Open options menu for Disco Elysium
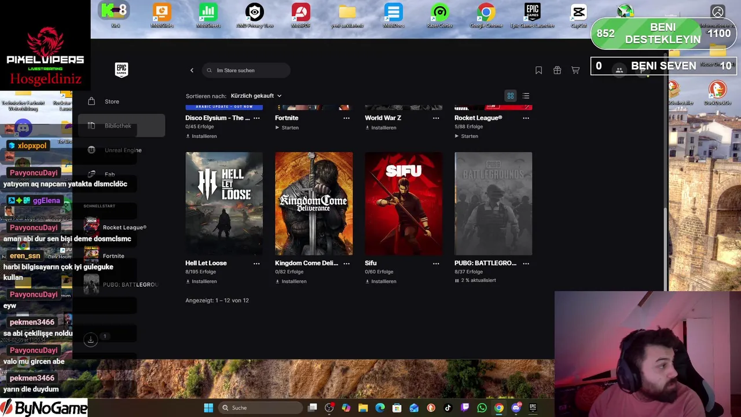This screenshot has height=417, width=741. click(x=256, y=118)
